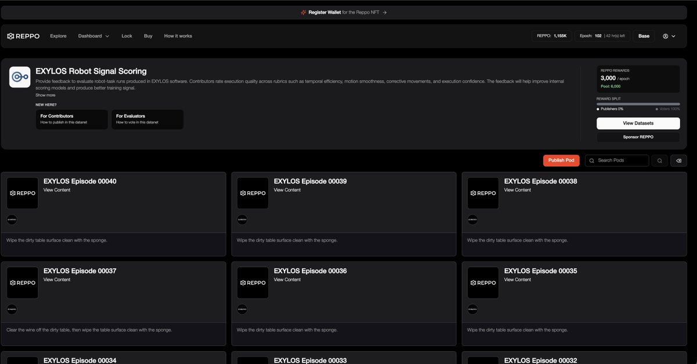
Task: Click the REPPO logo in the navbar
Action: (x=23, y=36)
